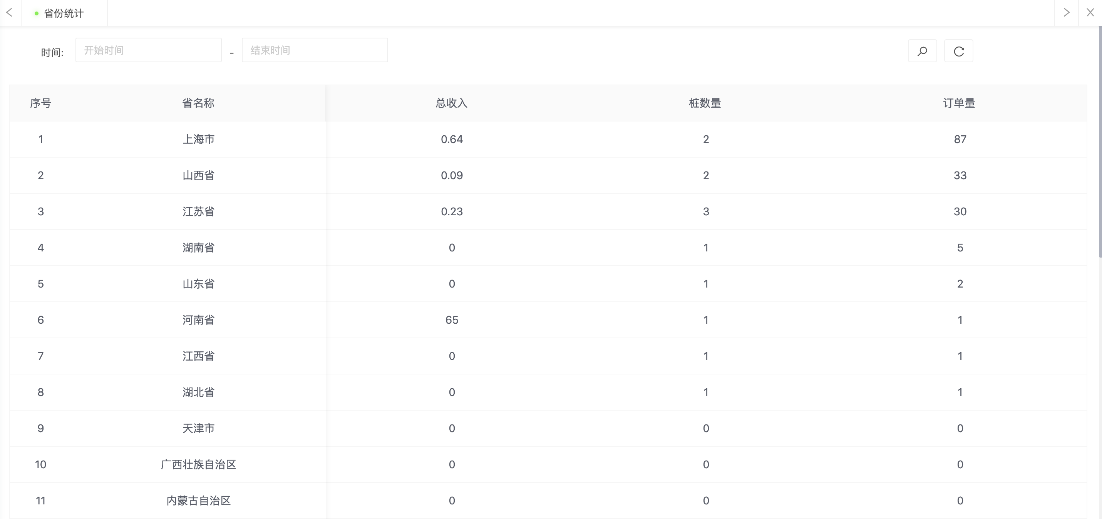Viewport: 1102px width, 519px height.
Task: Click income value 0.09 for 山西省
Action: [452, 176]
